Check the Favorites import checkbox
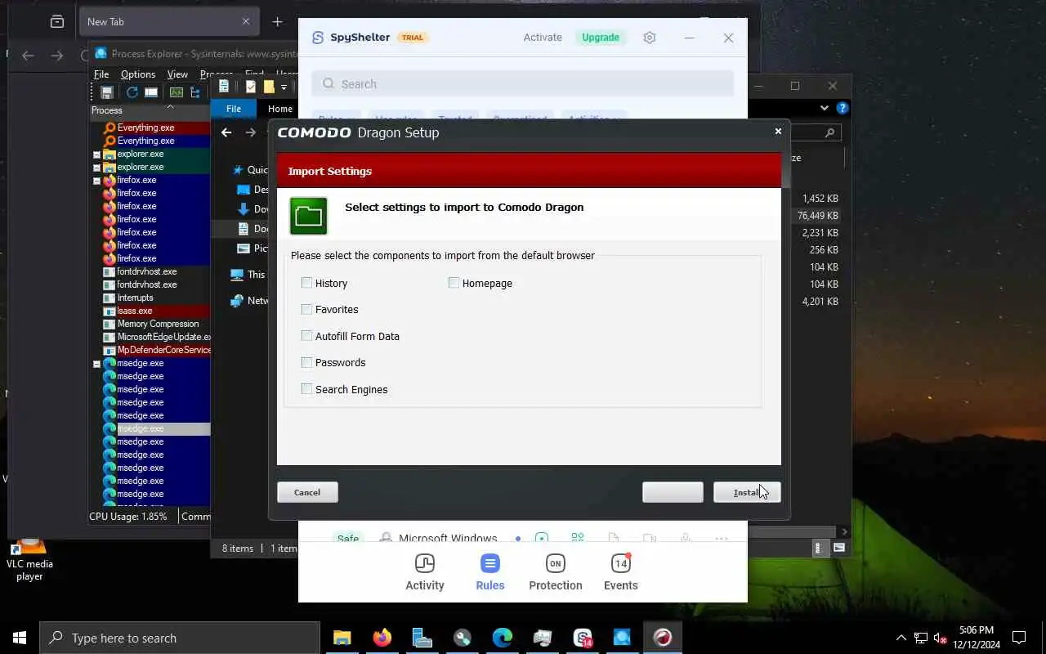The image size is (1046, 654). tap(306, 309)
